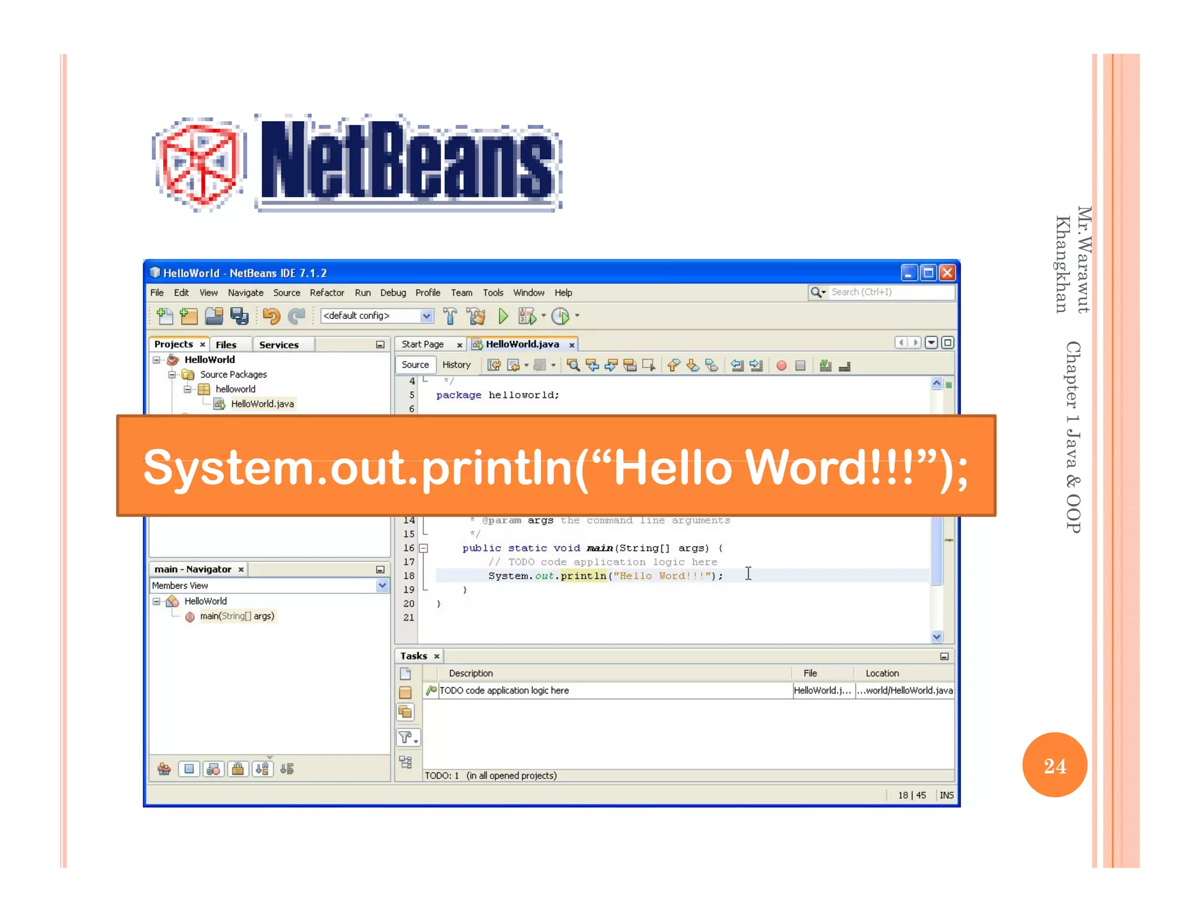Click the Start Macro Recording red dot

782,365
